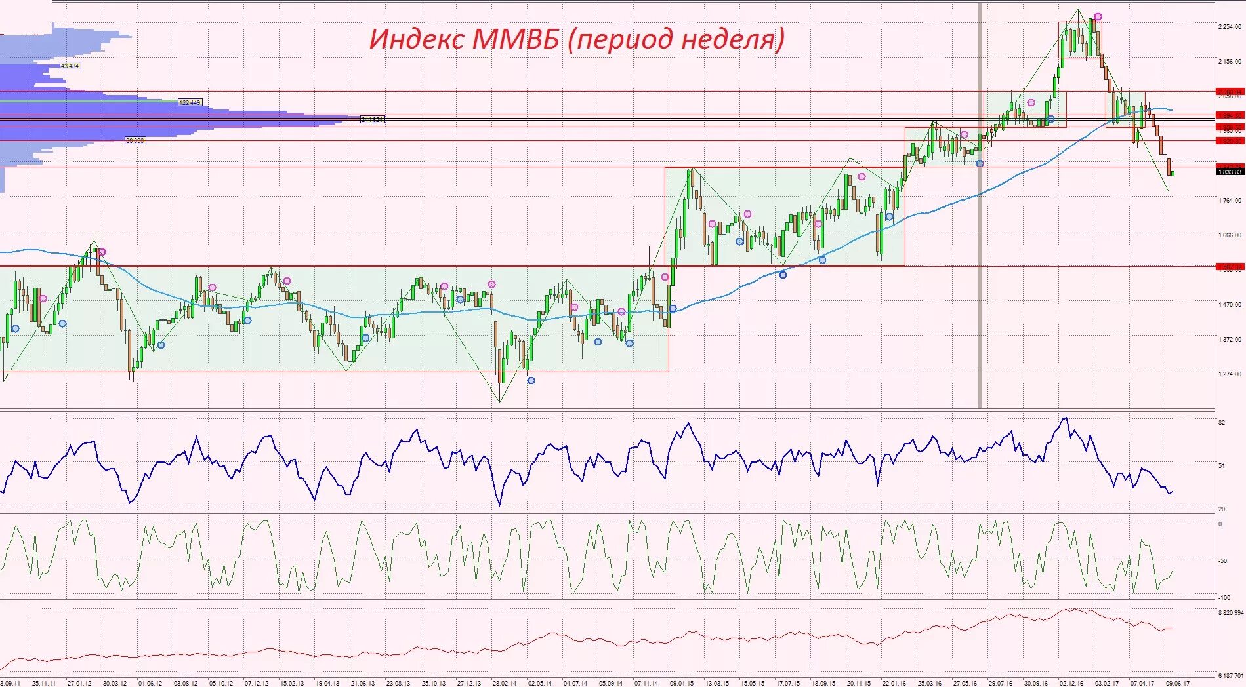Click the red 1 994.30 level price tag
Image resolution: width=1246 pixels, height=687 pixels.
pyautogui.click(x=1230, y=115)
